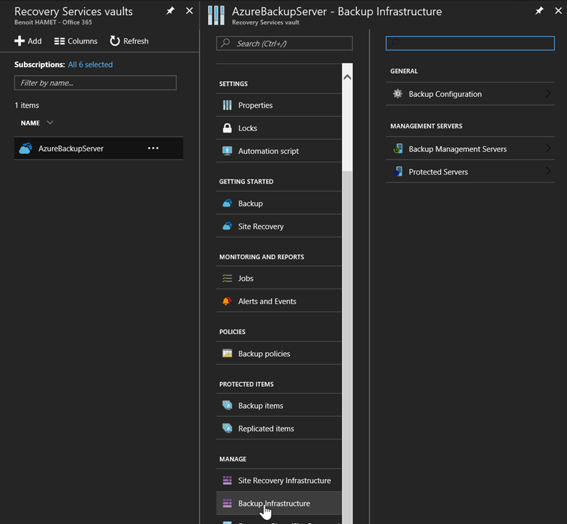The height and width of the screenshot is (524, 567).
Task: Click the Add plus icon
Action: point(20,41)
